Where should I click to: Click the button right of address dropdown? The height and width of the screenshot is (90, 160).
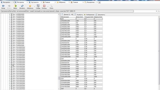[158, 11]
